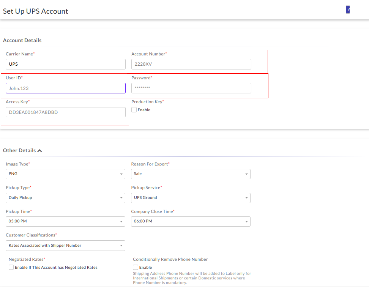This screenshot has height=287, width=369.
Task: Click the Shipping Address Phone Number help text
Action: (192, 278)
